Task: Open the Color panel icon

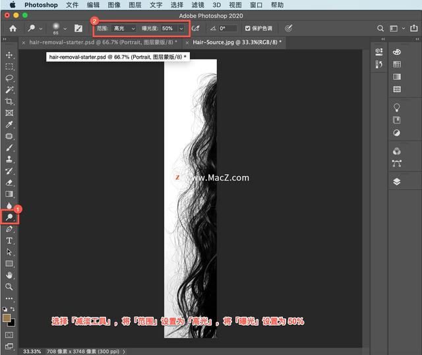Action: coord(397,51)
